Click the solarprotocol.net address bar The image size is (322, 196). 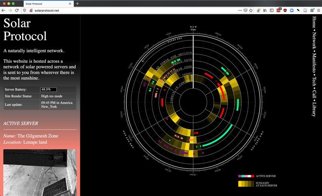(131, 11)
